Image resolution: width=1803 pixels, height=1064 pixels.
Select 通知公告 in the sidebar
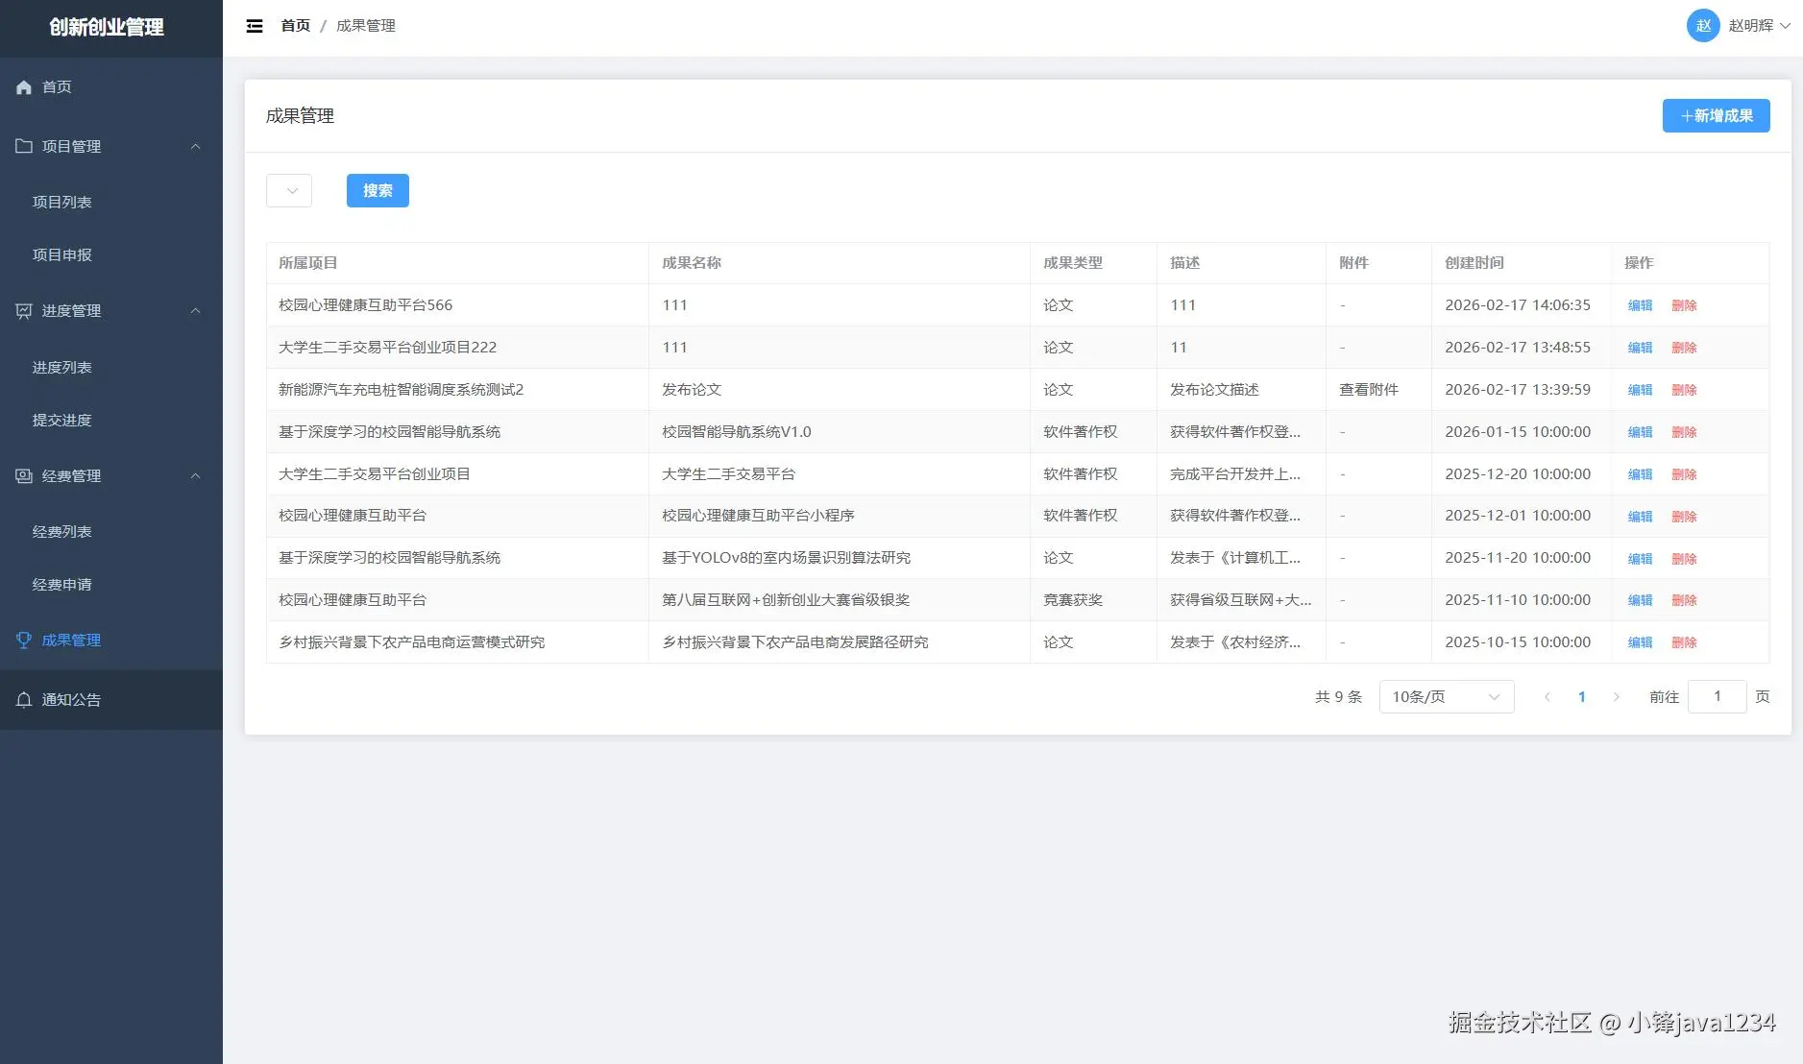111,700
